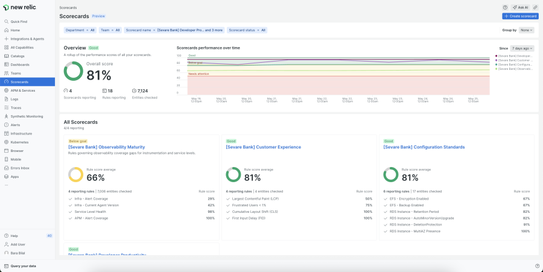Viewport: 543px width, 272px height.
Task: Open the Group by None dropdown
Action: pyautogui.click(x=527, y=30)
